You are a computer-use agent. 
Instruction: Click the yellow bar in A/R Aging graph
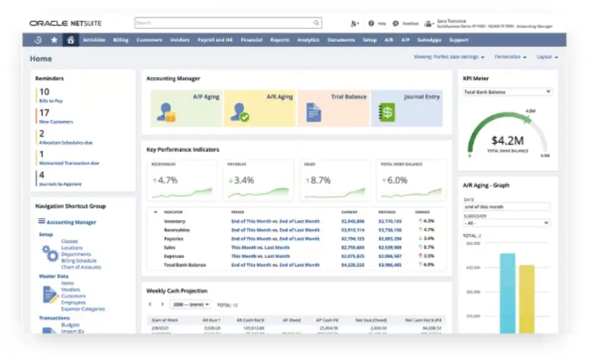click(x=527, y=299)
